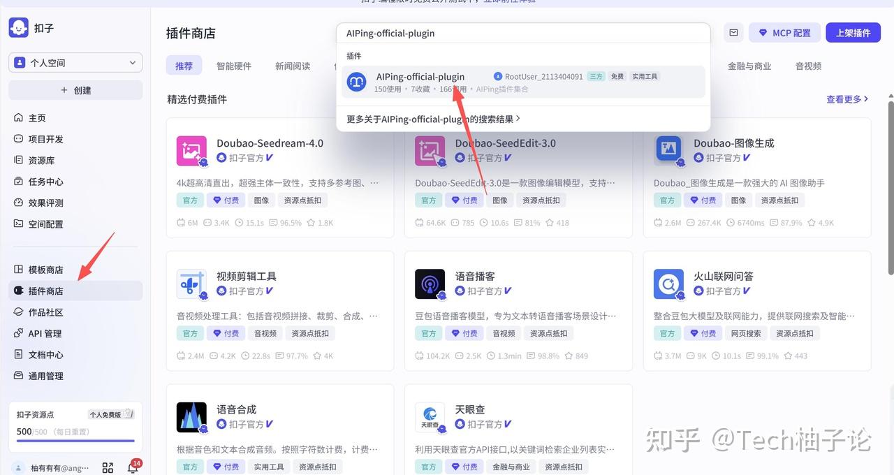This screenshot has height=475, width=894.
Task: Click the AIPing-official-plugin search input field
Action: pos(523,33)
